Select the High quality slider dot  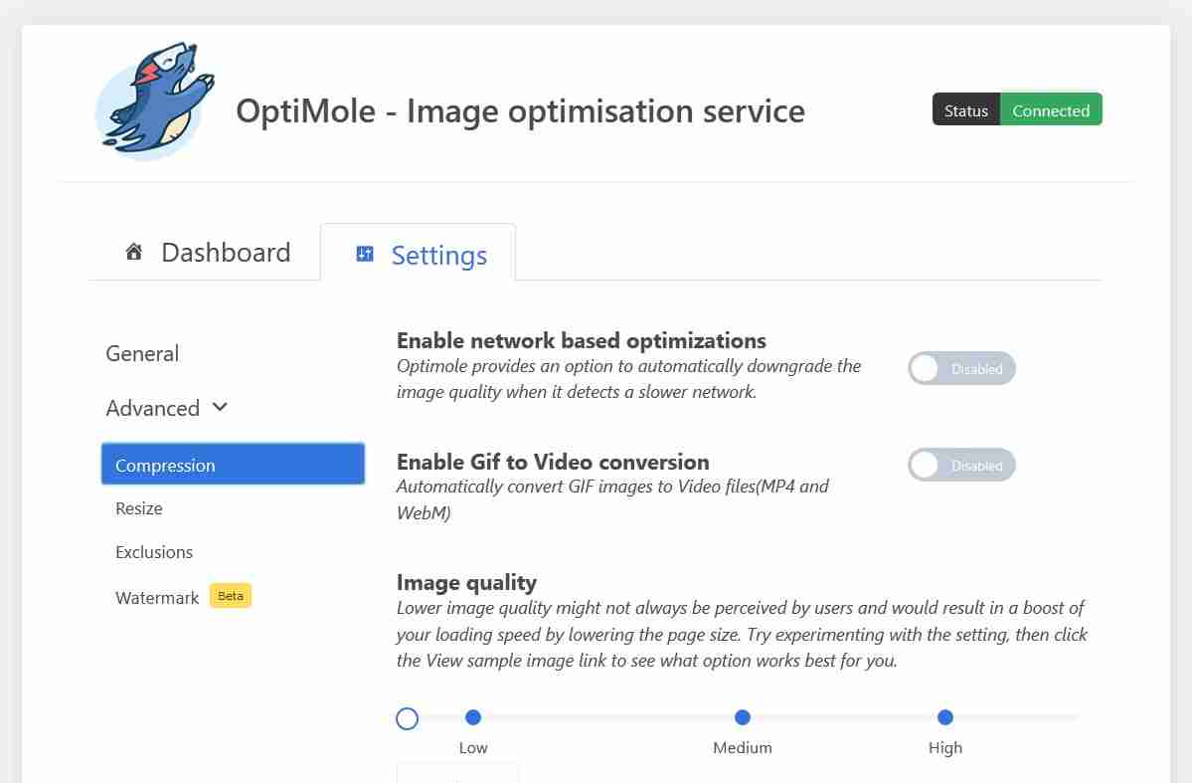[944, 717]
